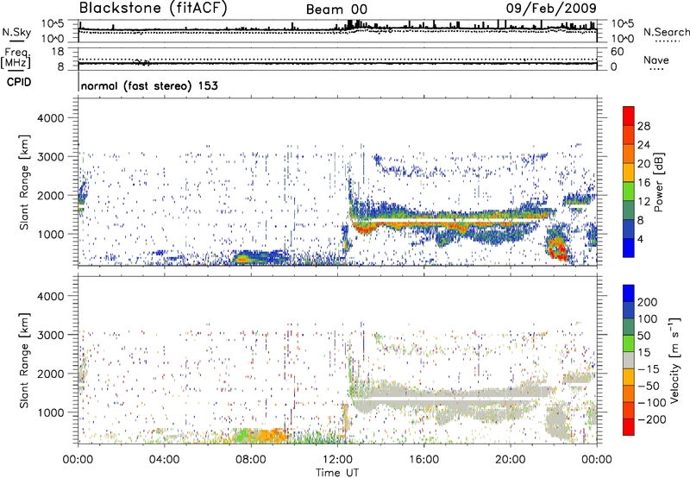
Task: Click the '18' tick on the frequency axis
Action: [58, 52]
